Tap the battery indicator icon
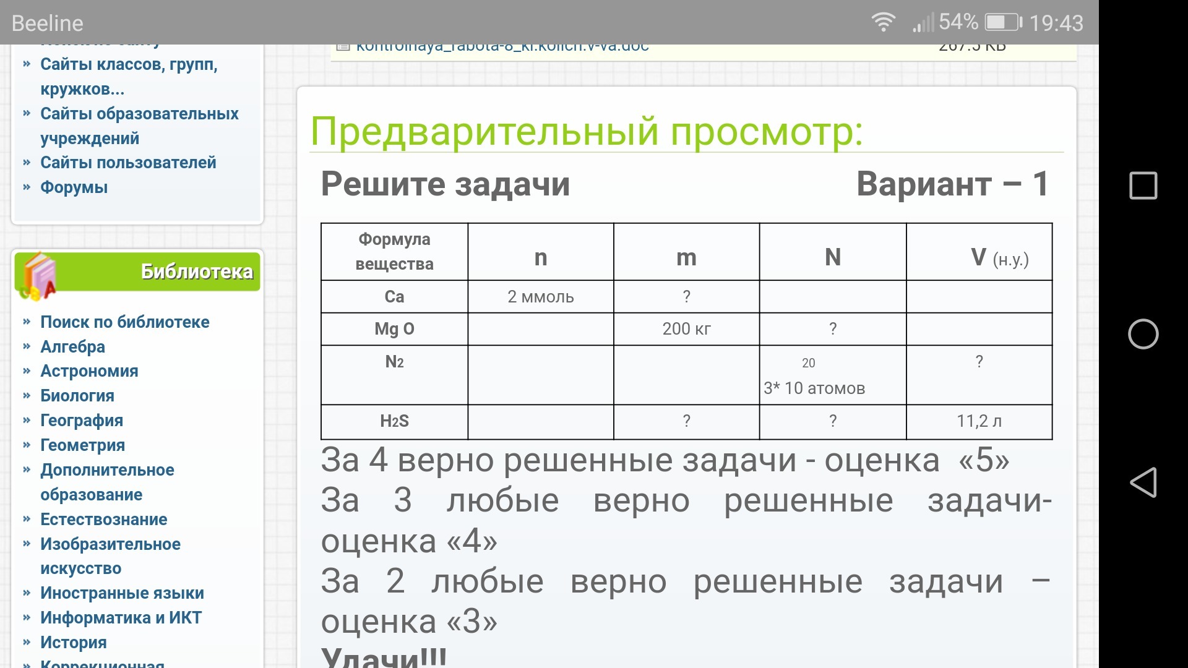This screenshot has width=1188, height=668. point(1003,22)
